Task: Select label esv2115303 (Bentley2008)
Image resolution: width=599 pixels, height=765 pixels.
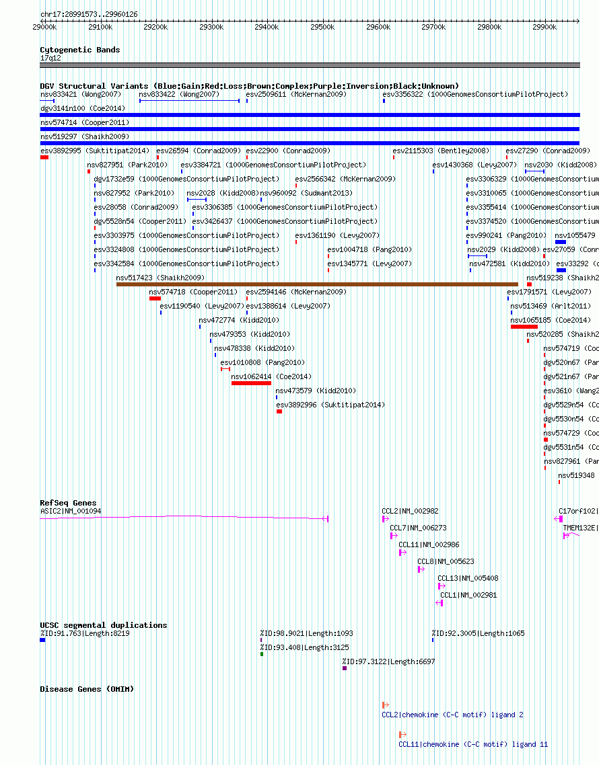Action: (x=441, y=151)
